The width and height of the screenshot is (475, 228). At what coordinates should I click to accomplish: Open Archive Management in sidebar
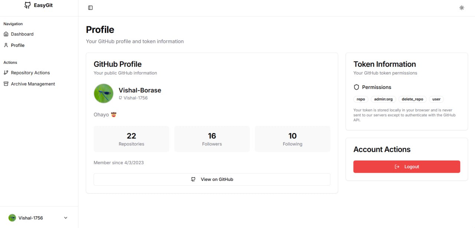point(39,84)
